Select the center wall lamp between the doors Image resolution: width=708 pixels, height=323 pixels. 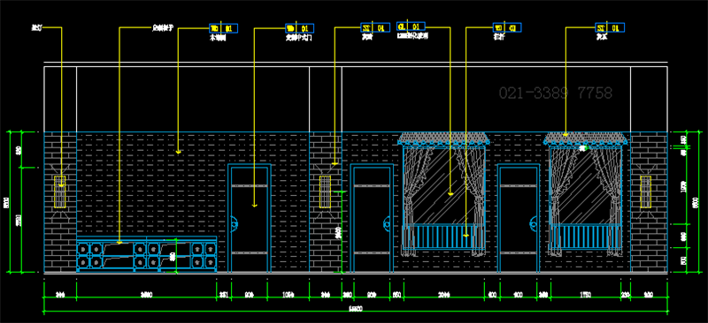(326, 192)
